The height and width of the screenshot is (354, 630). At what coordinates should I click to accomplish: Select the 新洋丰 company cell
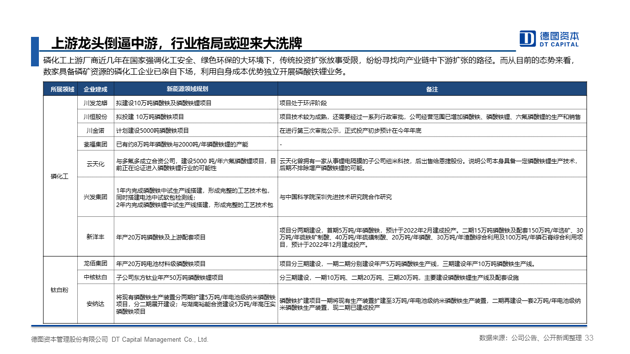95,236
